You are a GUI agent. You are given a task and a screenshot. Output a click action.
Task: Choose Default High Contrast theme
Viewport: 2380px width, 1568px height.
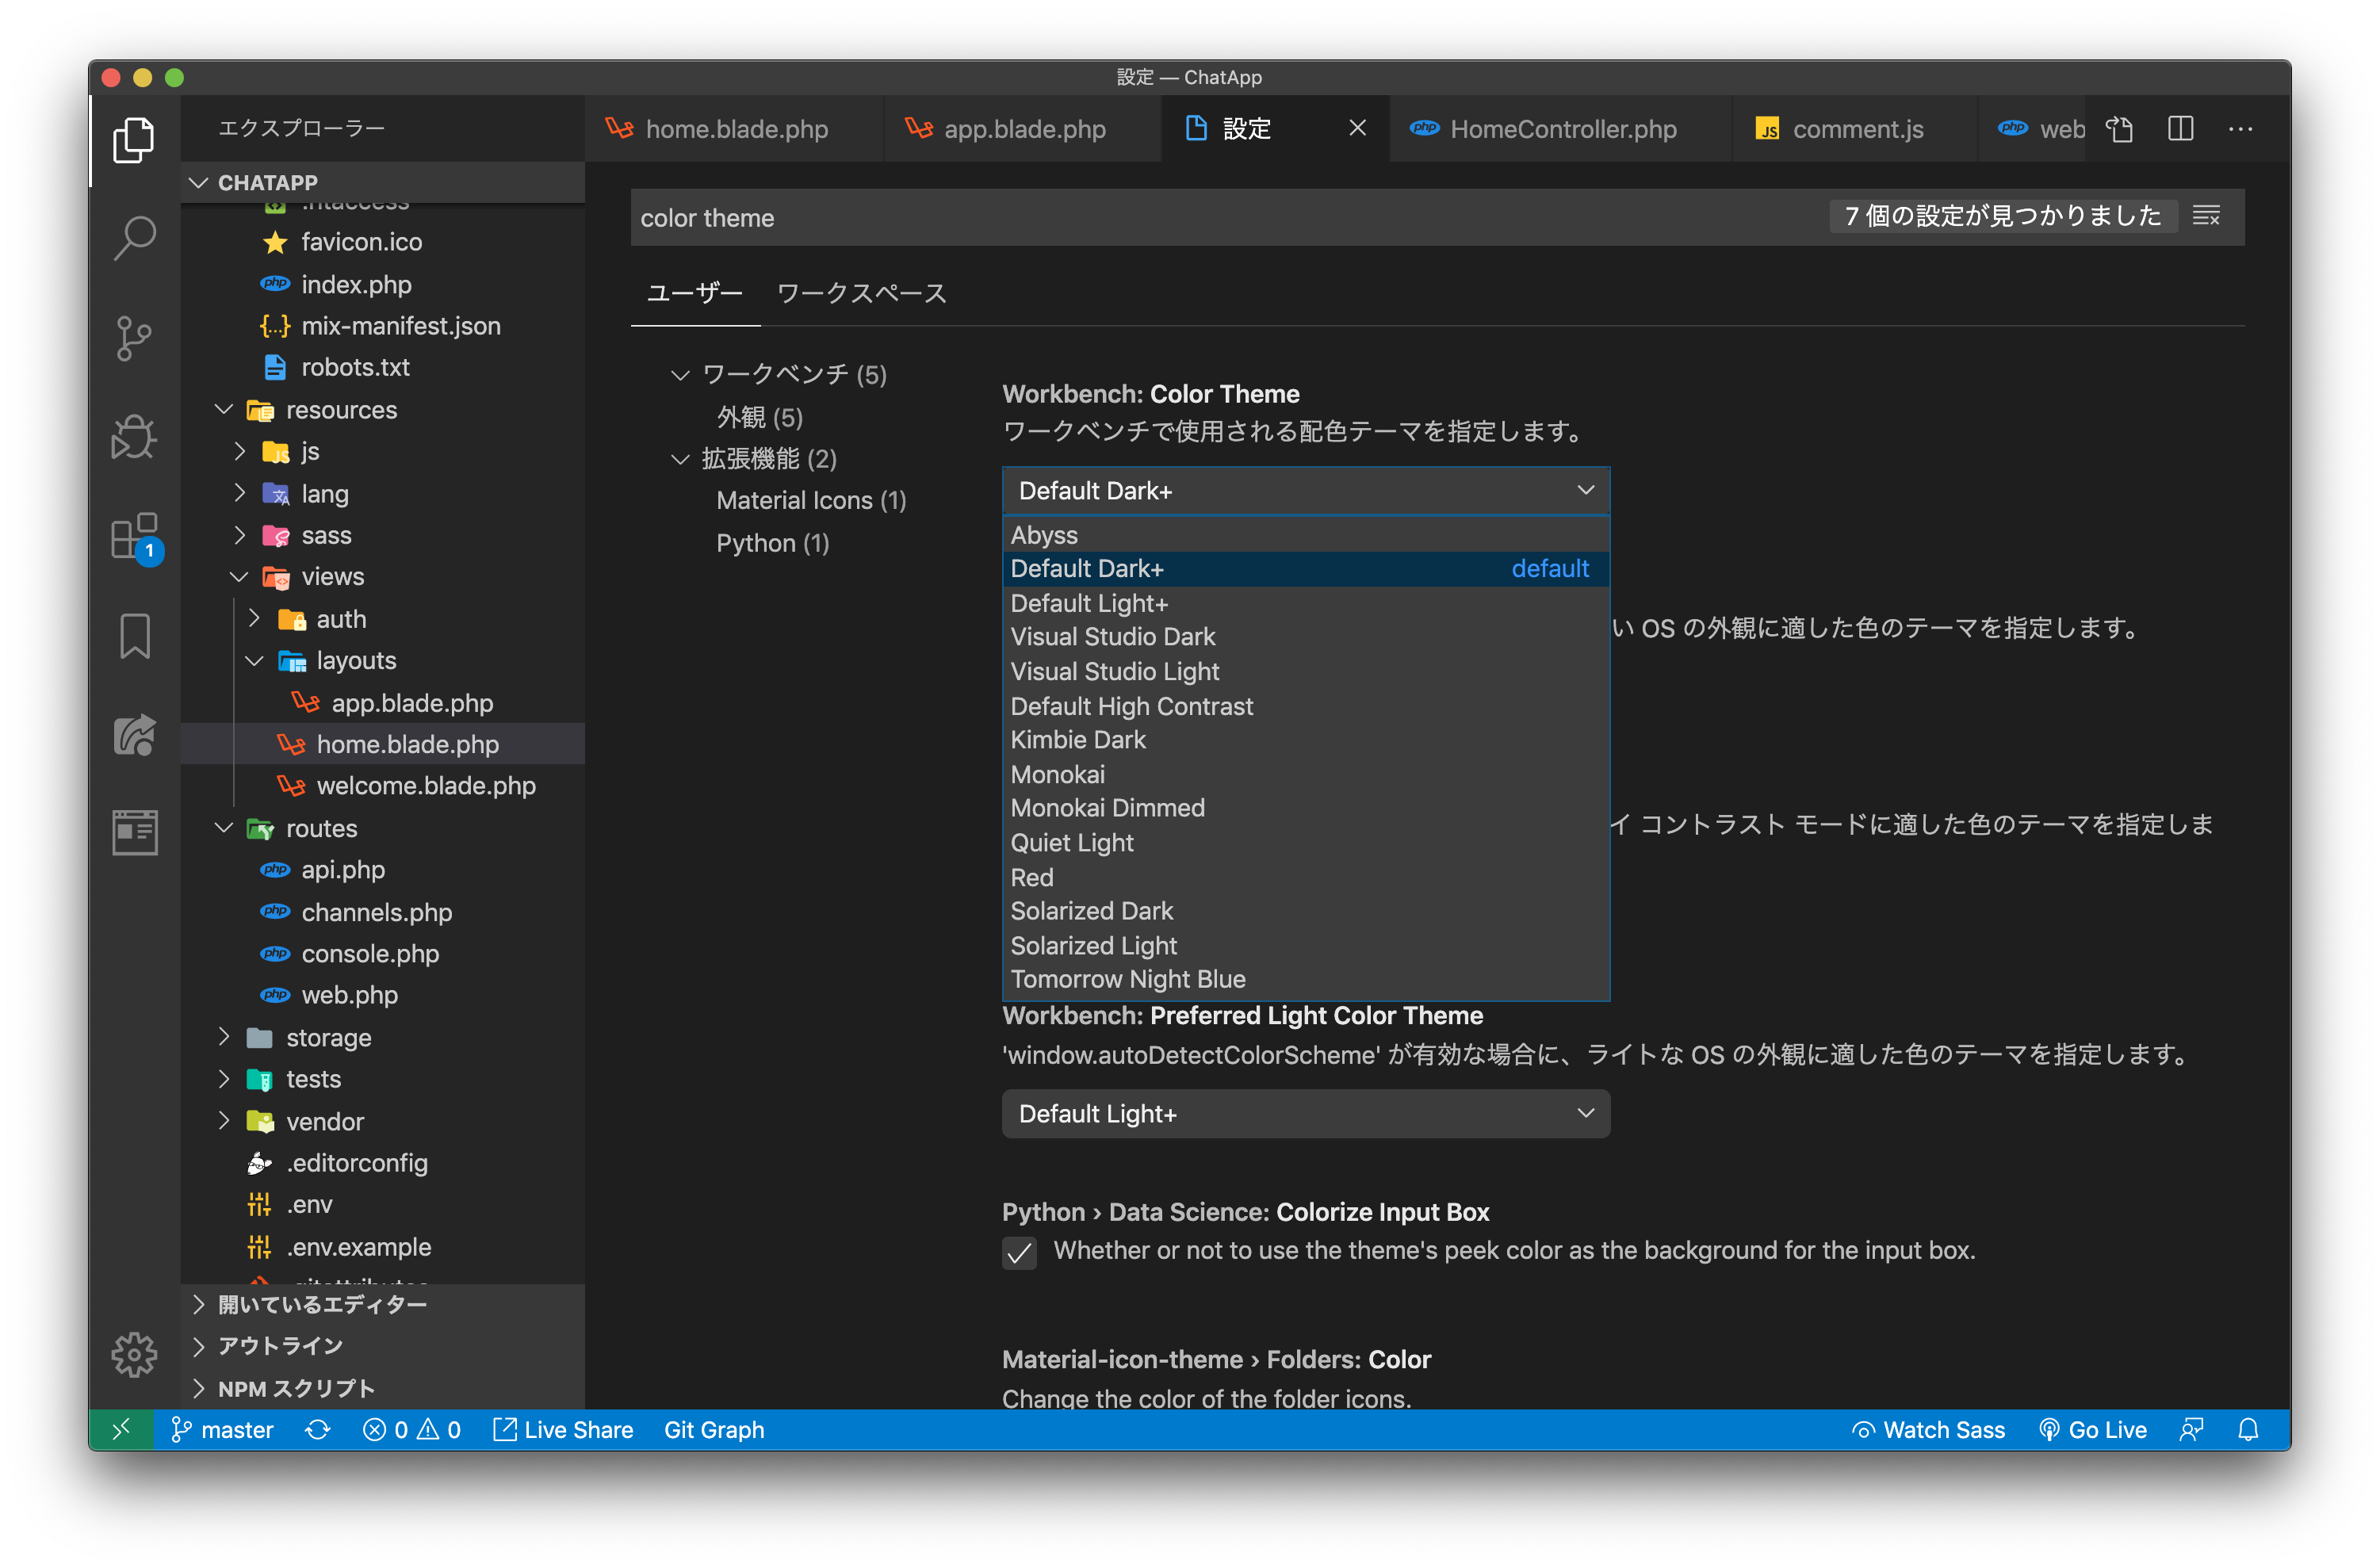1305,706
